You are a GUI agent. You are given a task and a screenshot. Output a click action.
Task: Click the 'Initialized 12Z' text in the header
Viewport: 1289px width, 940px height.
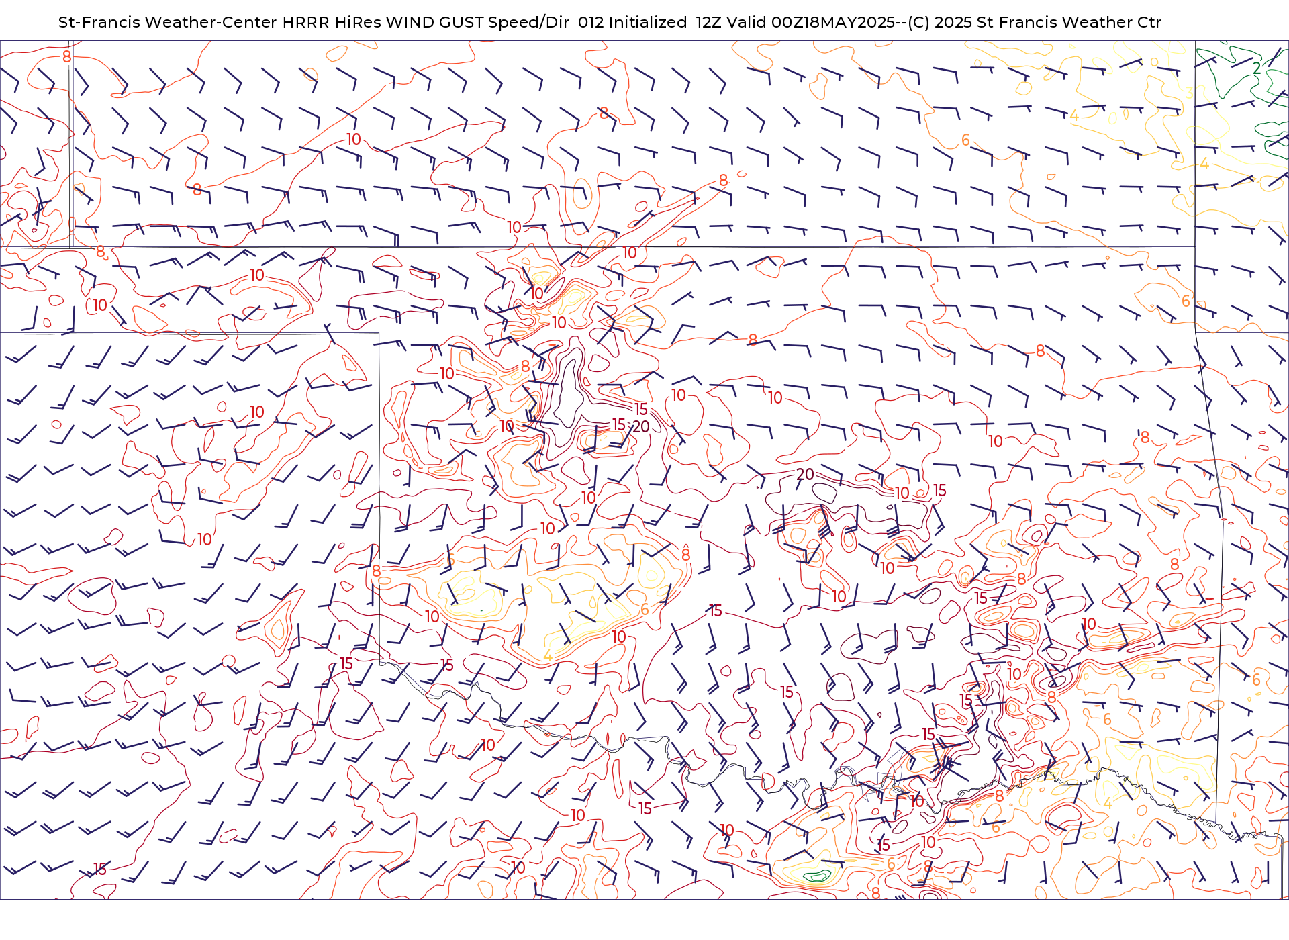point(665,22)
